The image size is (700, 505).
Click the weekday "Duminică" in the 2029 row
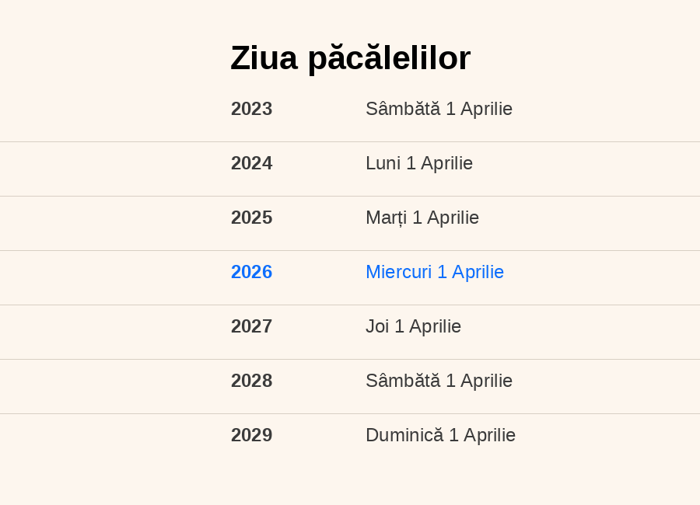click(404, 435)
